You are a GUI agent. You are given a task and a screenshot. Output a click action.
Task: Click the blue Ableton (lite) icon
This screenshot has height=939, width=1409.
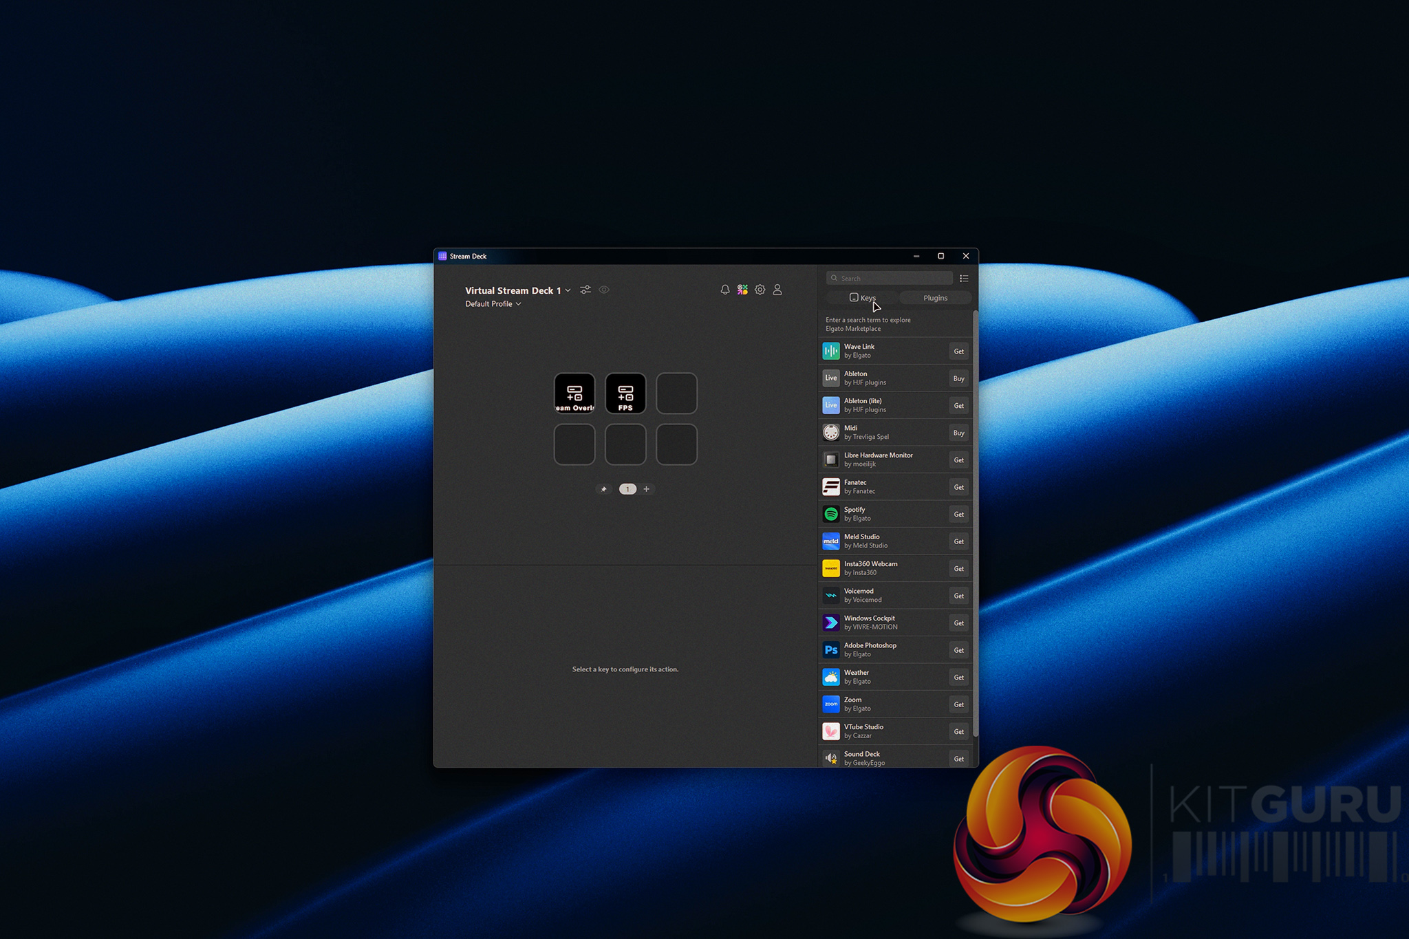(831, 405)
